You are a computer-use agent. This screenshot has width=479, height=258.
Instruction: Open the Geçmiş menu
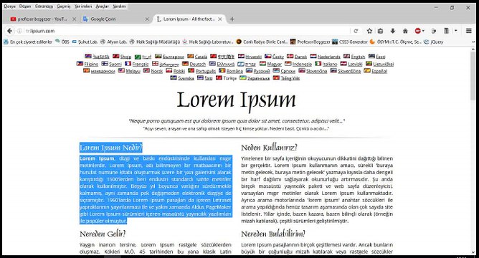(x=64, y=6)
